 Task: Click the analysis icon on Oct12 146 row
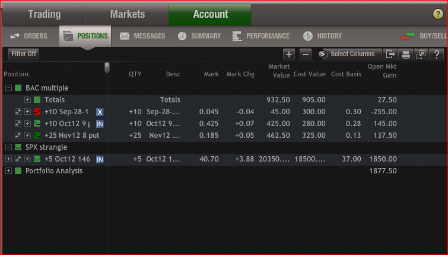tap(18, 159)
